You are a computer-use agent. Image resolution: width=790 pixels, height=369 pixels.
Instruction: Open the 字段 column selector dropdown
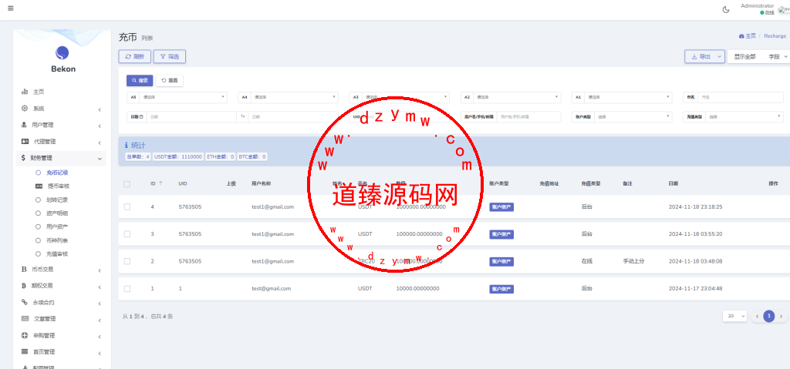tap(778, 57)
